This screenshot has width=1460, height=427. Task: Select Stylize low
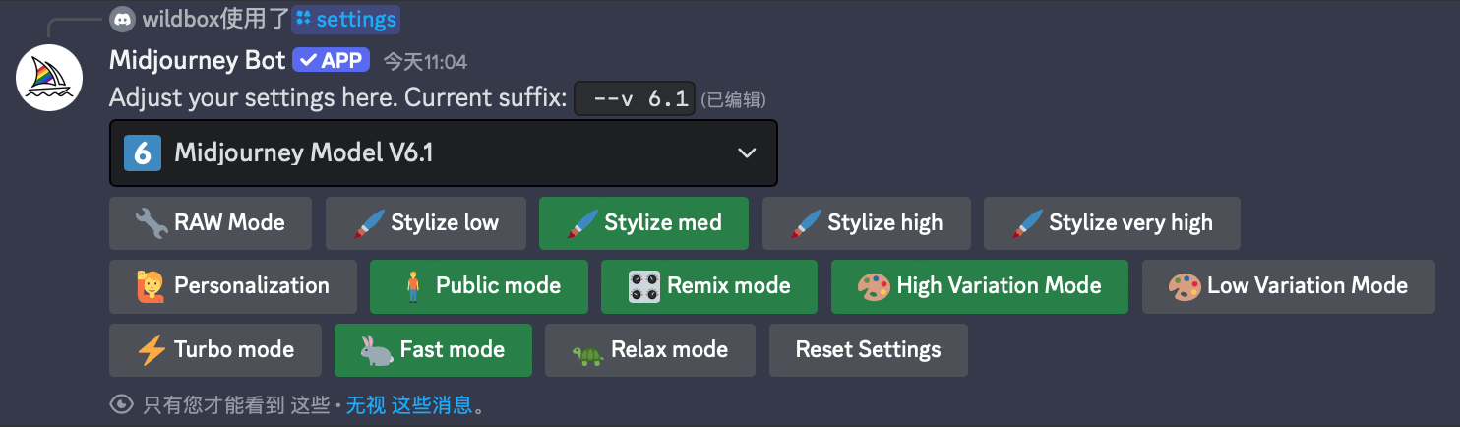pos(426,223)
